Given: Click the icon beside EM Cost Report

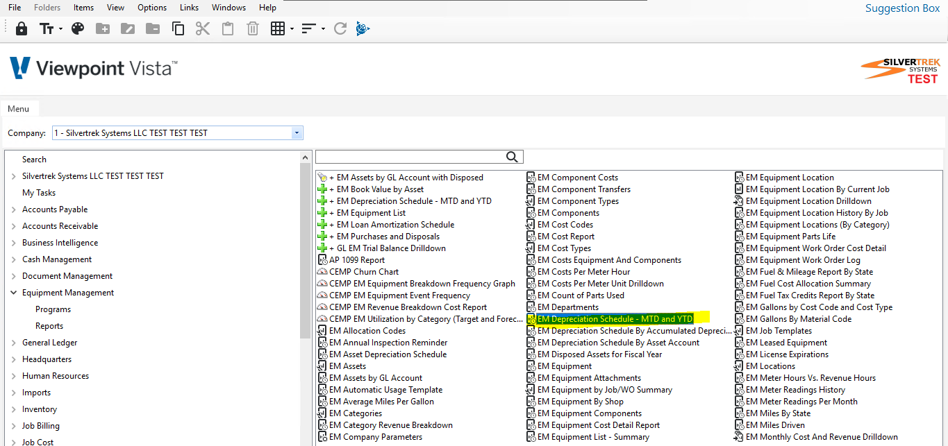Looking at the screenshot, I should coord(531,237).
